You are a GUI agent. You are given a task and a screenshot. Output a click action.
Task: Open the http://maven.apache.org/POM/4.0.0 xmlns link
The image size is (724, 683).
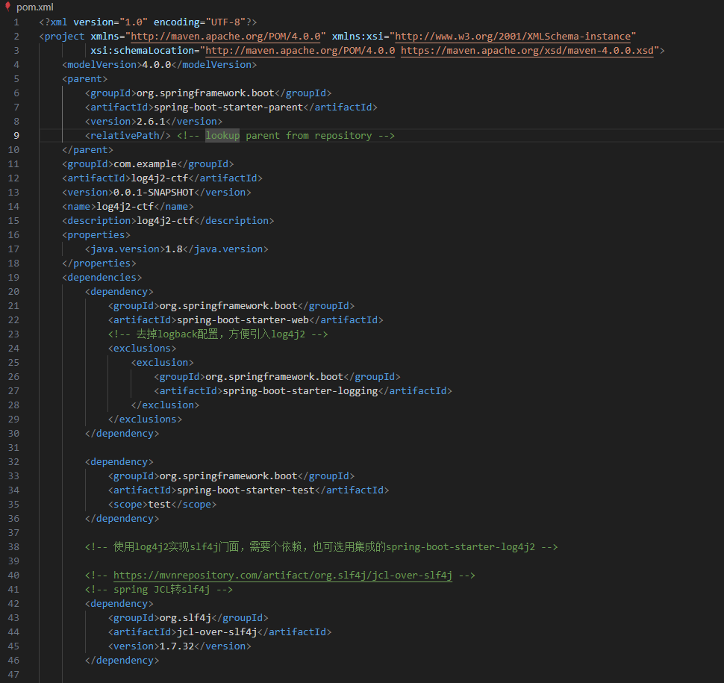(225, 36)
